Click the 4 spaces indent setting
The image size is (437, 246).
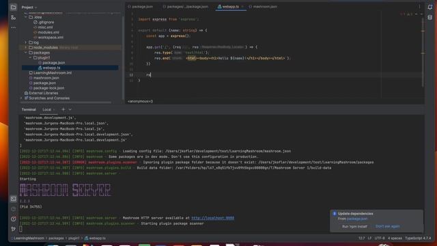(x=395, y=238)
